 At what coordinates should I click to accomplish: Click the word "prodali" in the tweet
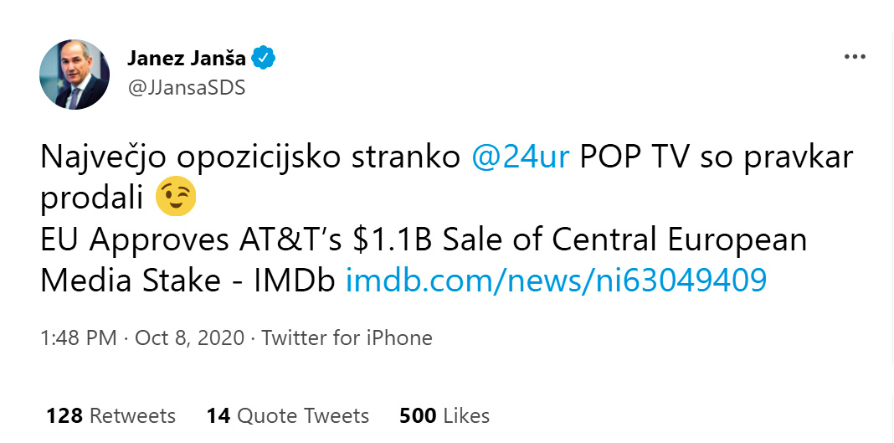tap(92, 199)
